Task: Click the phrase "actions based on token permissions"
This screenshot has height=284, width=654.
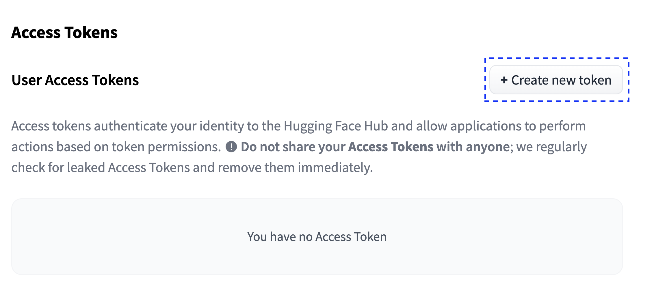Action: click(x=116, y=147)
